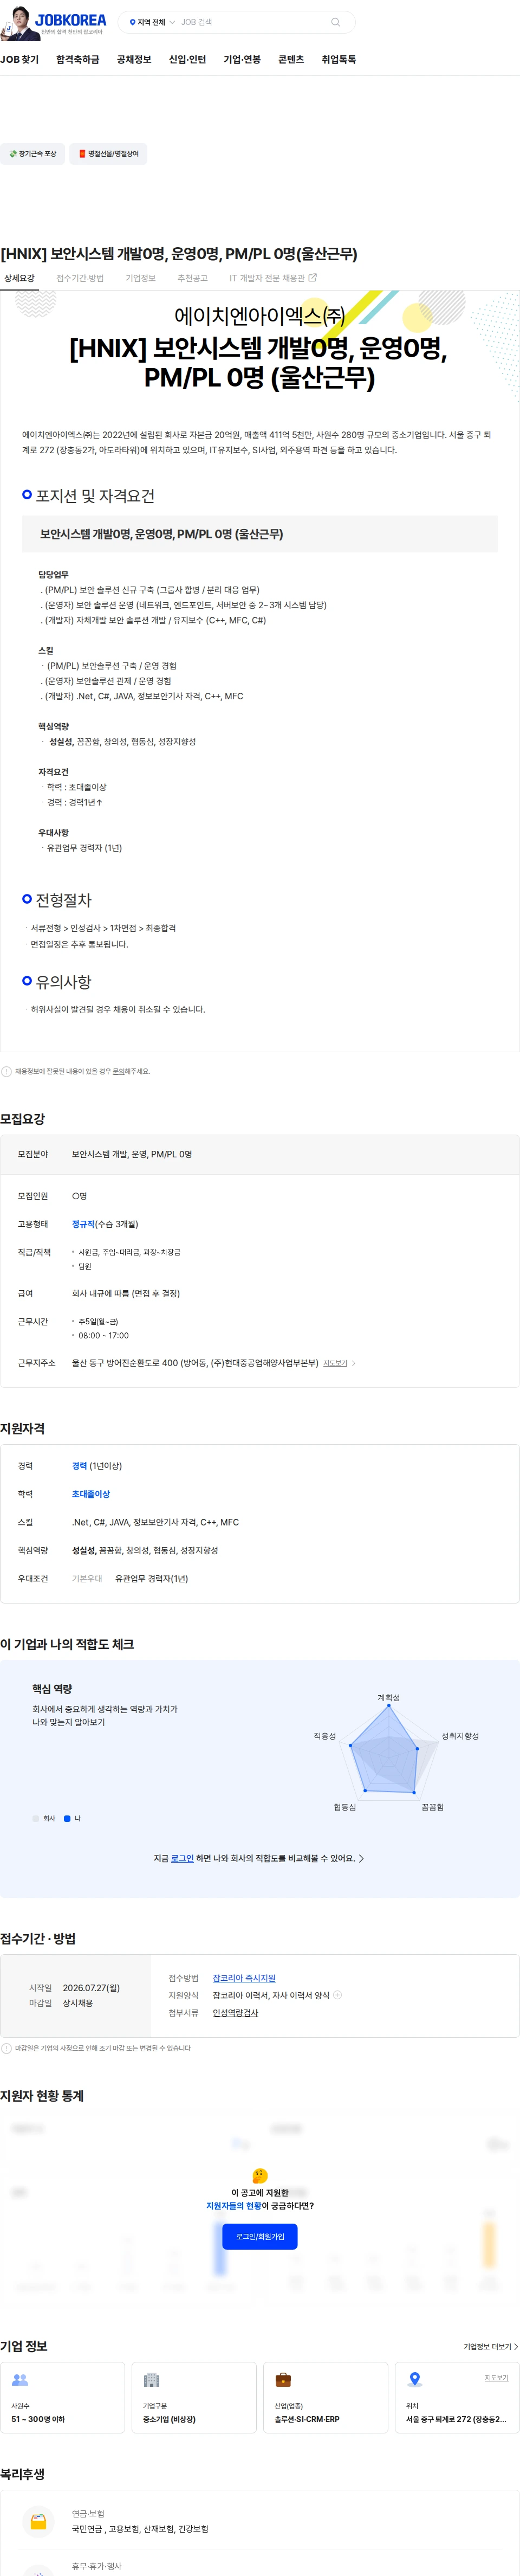Select the 접수기간·방법 tab
The image size is (520, 2576).
tap(80, 278)
